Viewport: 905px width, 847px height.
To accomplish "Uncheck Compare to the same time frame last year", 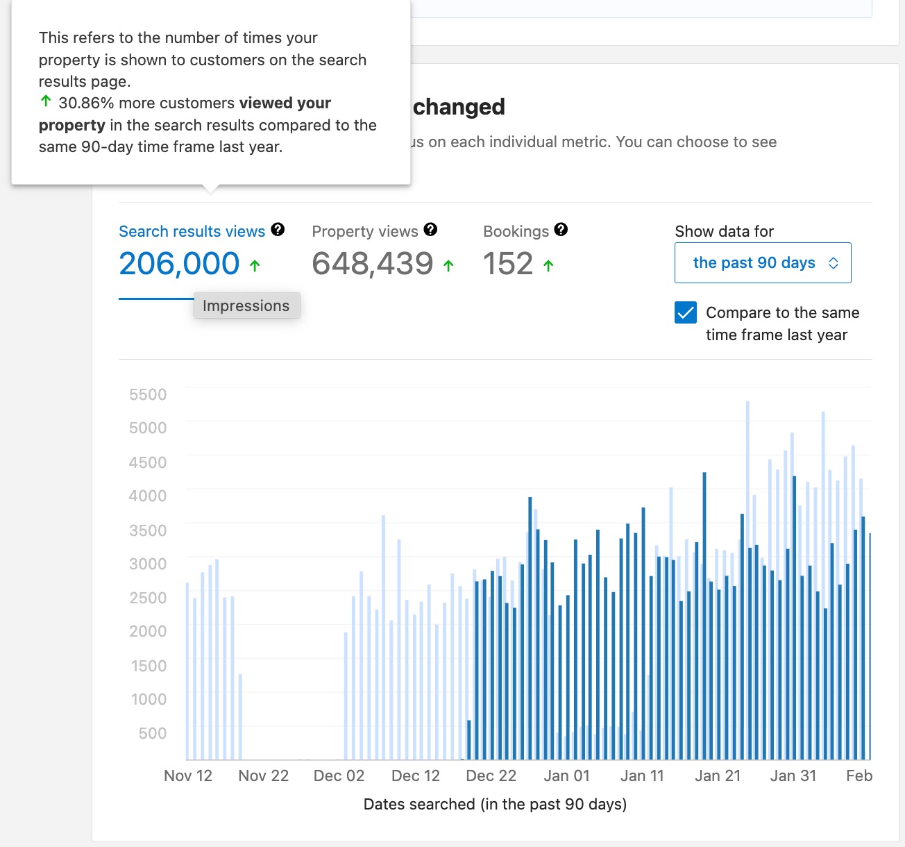I will pyautogui.click(x=685, y=313).
